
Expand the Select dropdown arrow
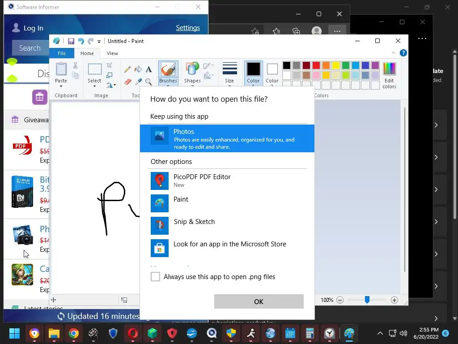(x=94, y=86)
